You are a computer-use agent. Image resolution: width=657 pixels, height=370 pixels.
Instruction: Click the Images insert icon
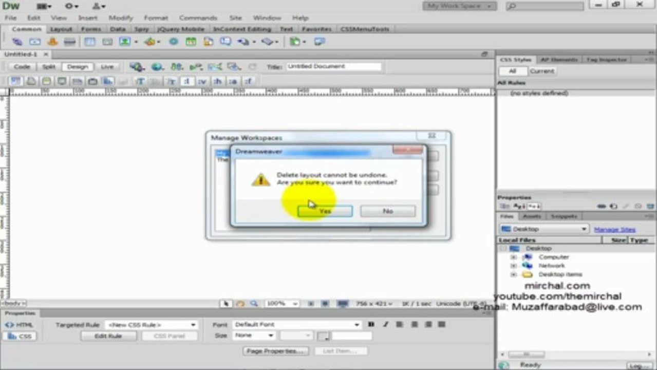tap(125, 42)
